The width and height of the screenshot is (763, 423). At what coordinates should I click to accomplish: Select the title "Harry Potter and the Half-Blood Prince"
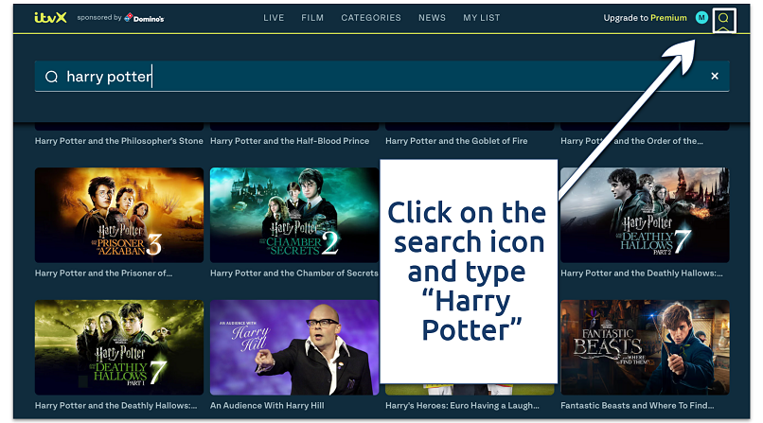290,141
